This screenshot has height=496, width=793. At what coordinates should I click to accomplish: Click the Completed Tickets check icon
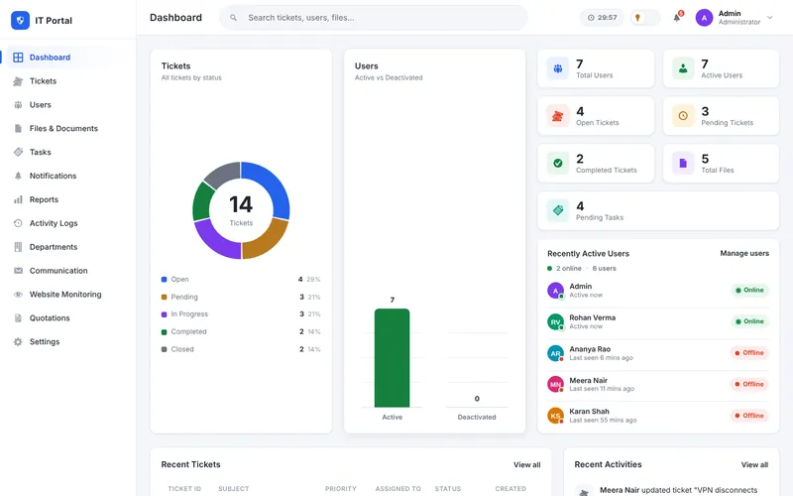pos(558,164)
